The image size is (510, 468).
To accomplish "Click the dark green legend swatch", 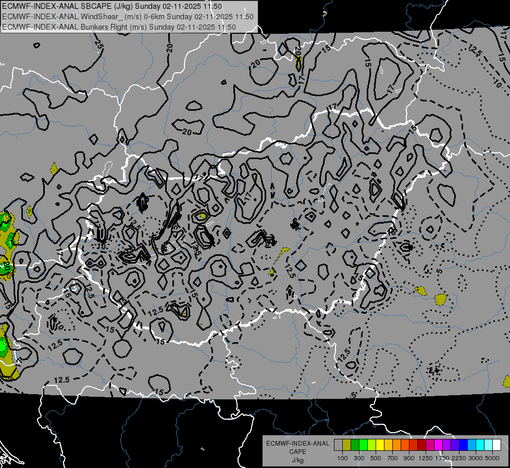I will coord(355,445).
